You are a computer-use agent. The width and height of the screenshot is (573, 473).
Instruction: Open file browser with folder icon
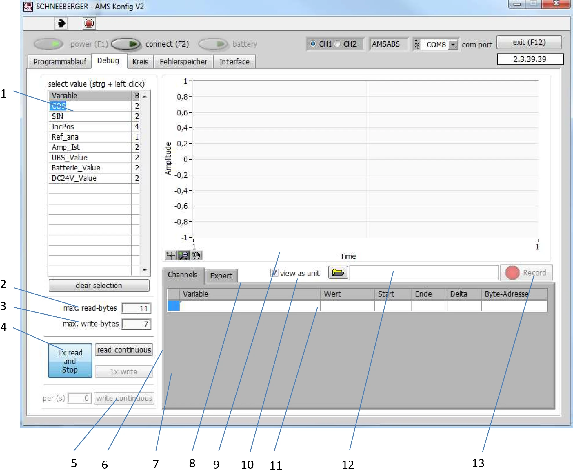[338, 272]
